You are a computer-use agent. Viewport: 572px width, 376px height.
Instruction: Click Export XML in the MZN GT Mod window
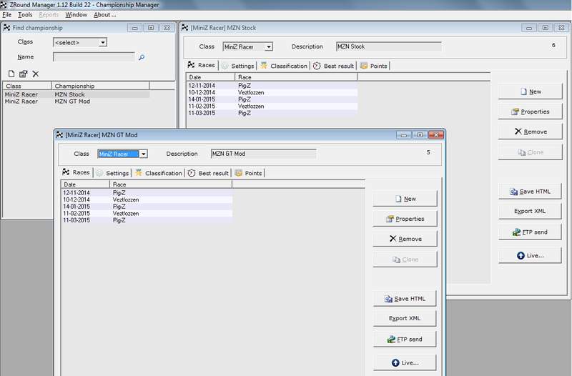(x=404, y=318)
